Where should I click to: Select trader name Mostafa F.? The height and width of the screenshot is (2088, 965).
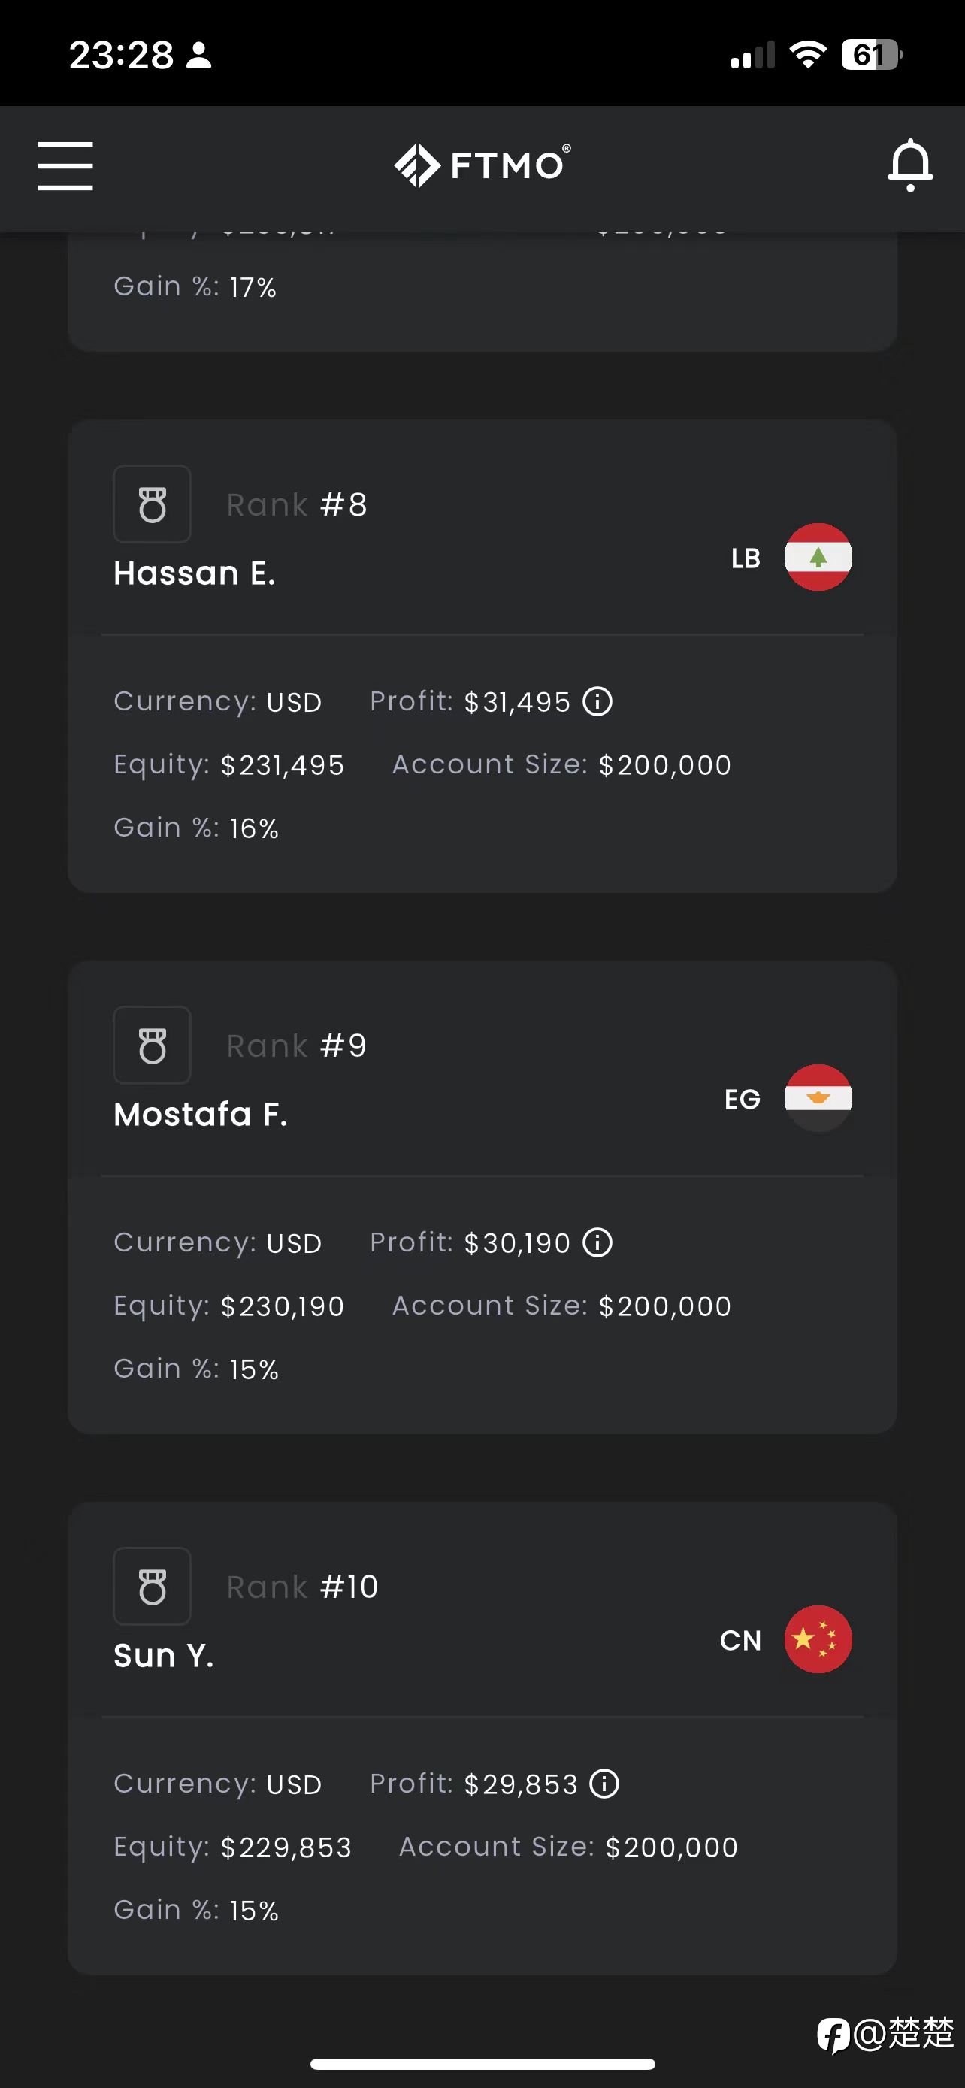[x=200, y=1115]
